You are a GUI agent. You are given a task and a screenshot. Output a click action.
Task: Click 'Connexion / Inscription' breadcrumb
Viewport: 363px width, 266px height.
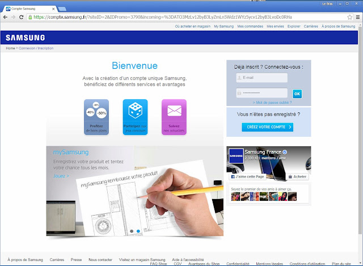click(x=36, y=48)
